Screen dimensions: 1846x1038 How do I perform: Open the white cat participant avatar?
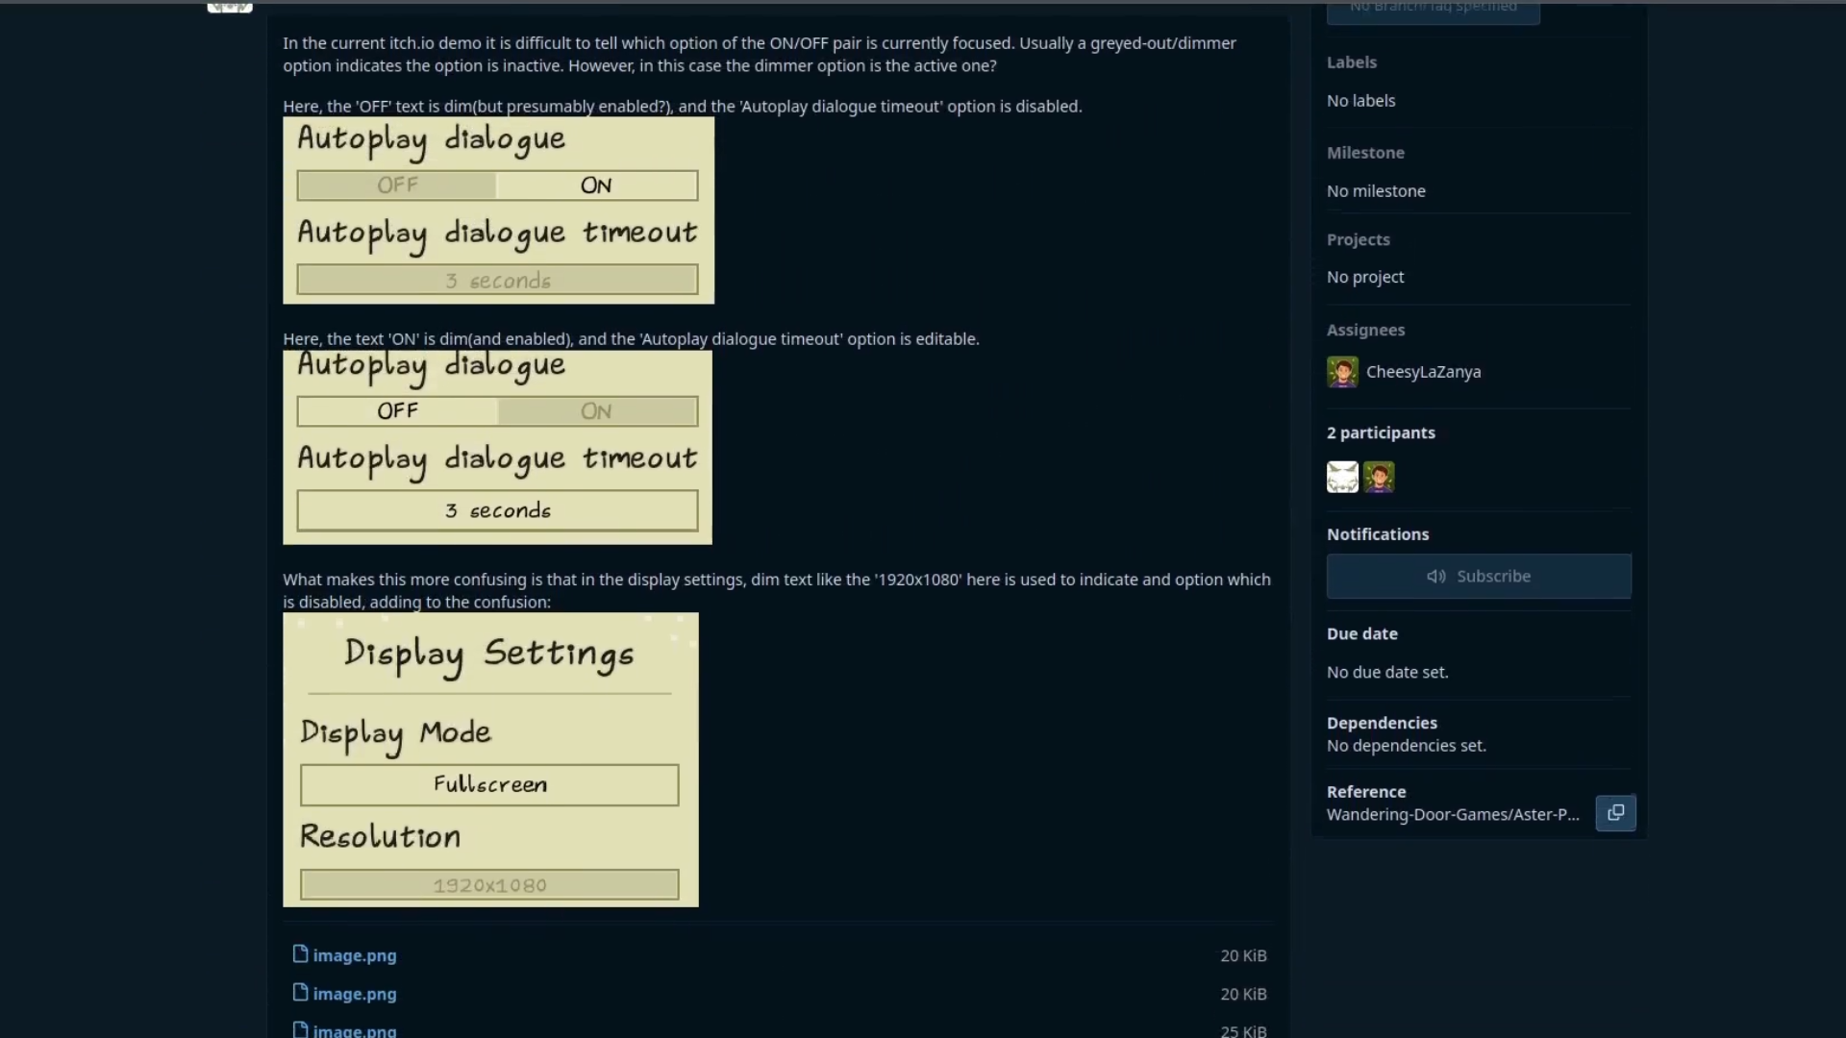click(x=1342, y=477)
